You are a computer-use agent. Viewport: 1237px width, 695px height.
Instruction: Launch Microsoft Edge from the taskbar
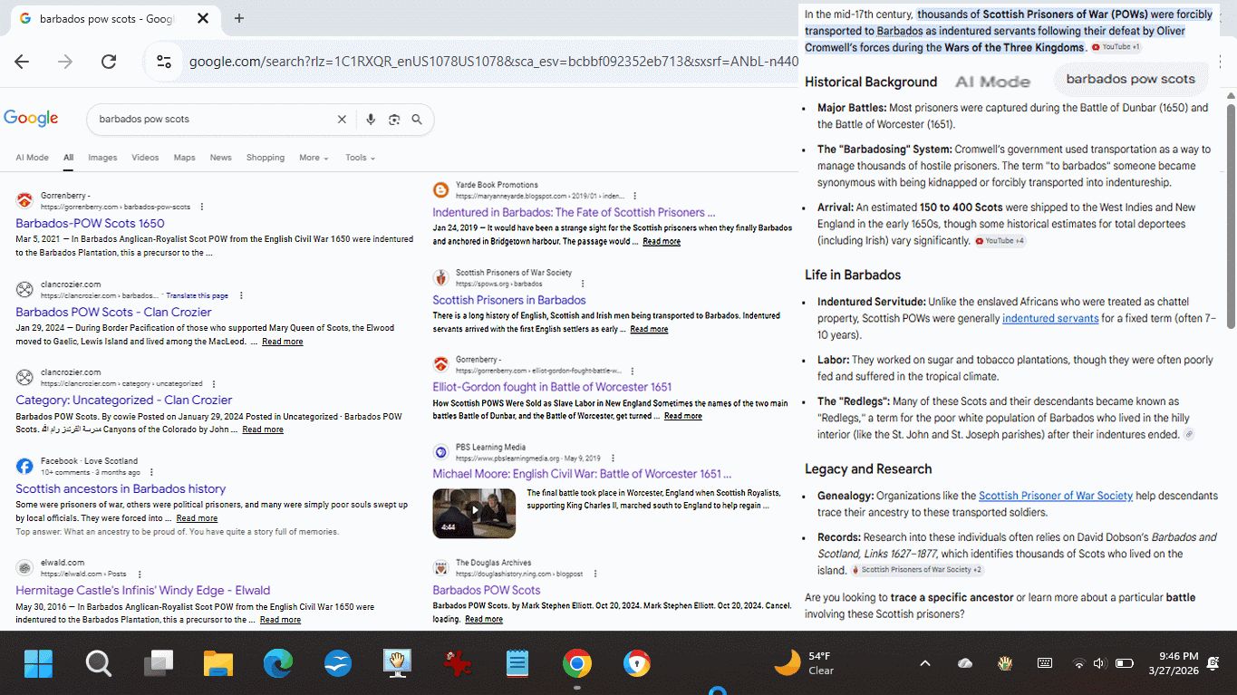[x=278, y=664]
